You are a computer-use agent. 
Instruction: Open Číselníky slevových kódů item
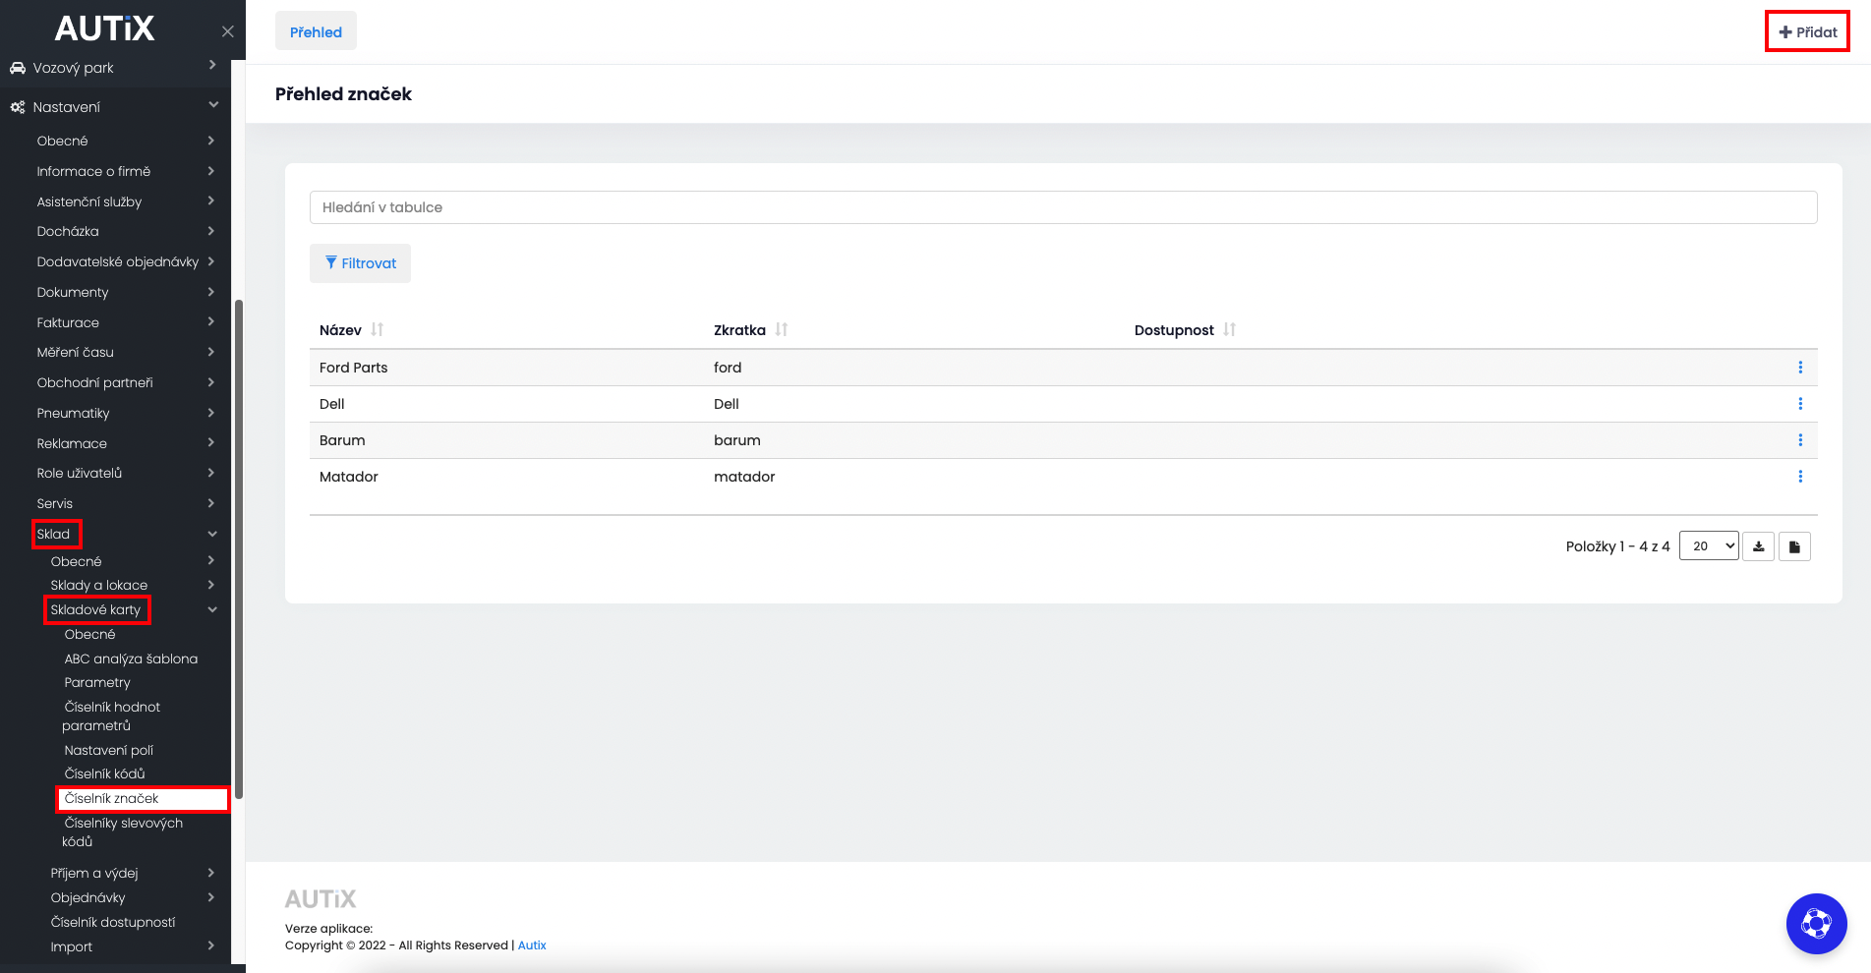pyautogui.click(x=123, y=832)
